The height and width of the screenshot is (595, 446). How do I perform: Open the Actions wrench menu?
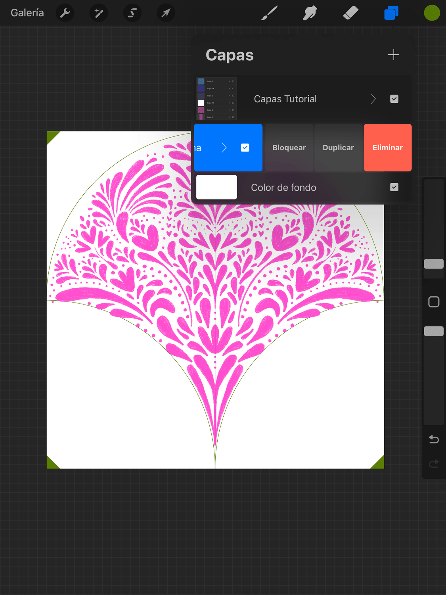click(65, 13)
